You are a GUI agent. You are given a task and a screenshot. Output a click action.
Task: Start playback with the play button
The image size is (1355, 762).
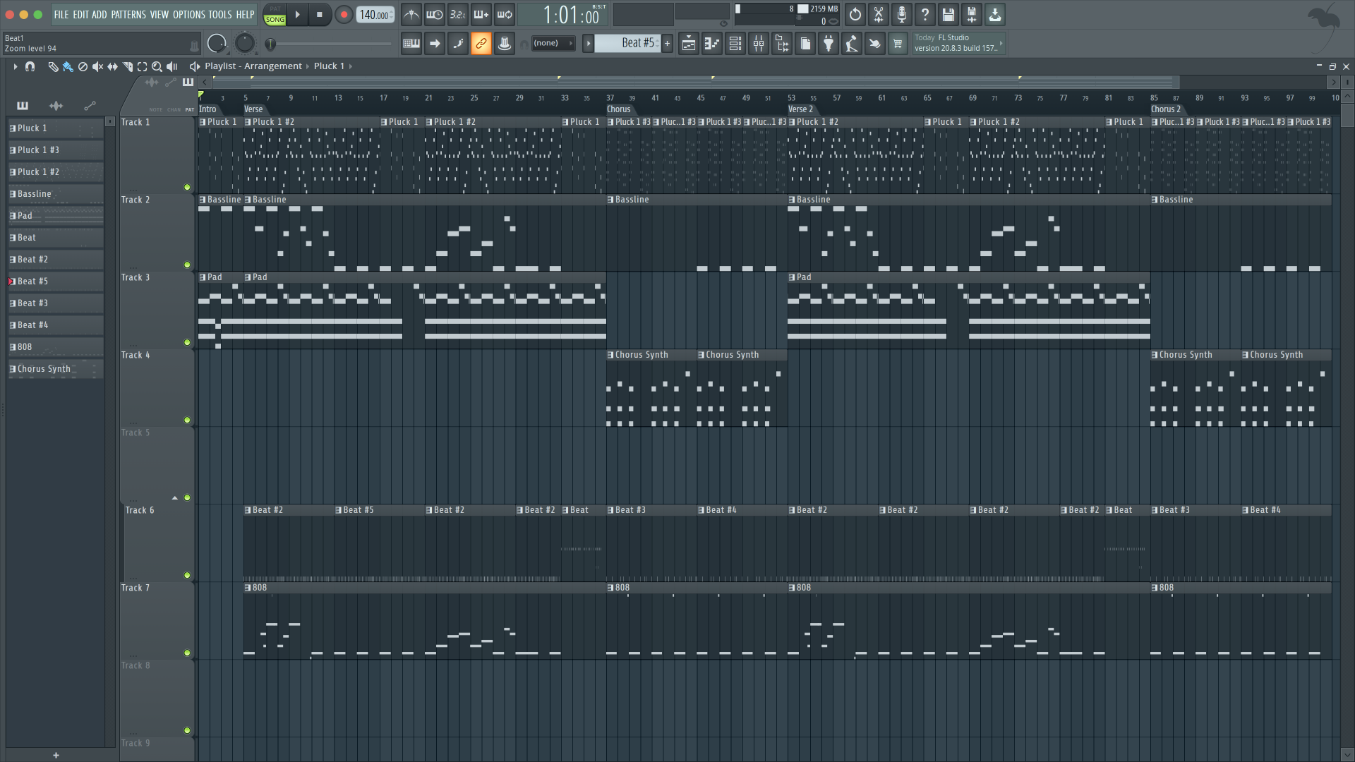coord(297,15)
